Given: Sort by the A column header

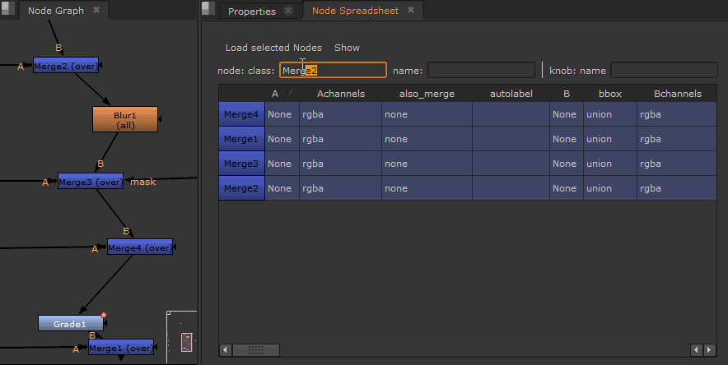Looking at the screenshot, I should coord(275,94).
